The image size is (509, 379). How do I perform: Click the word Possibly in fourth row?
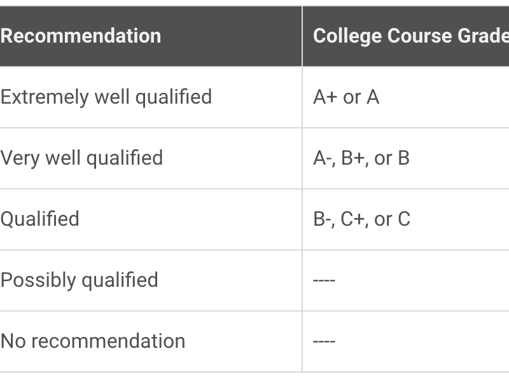[38, 280]
